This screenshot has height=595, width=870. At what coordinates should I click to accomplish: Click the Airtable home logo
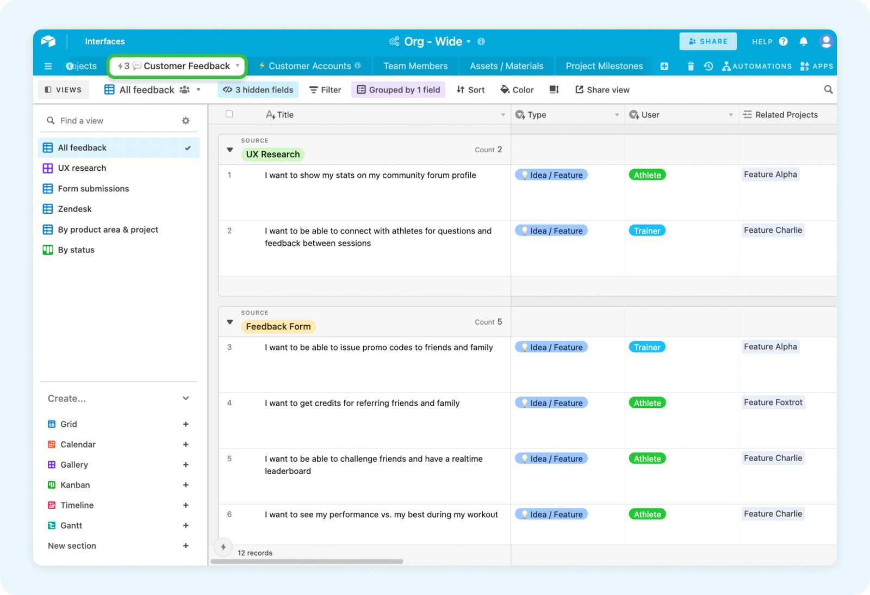(x=48, y=41)
